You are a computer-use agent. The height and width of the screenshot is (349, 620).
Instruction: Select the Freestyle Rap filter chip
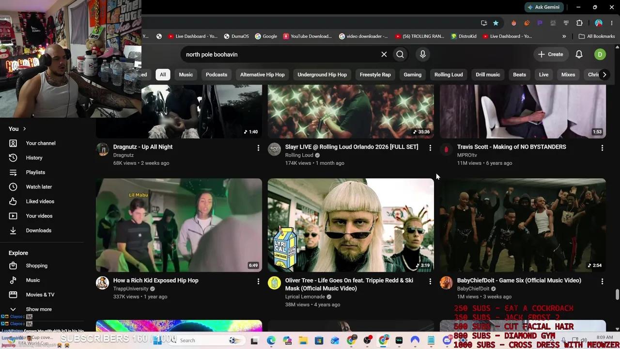tap(375, 75)
